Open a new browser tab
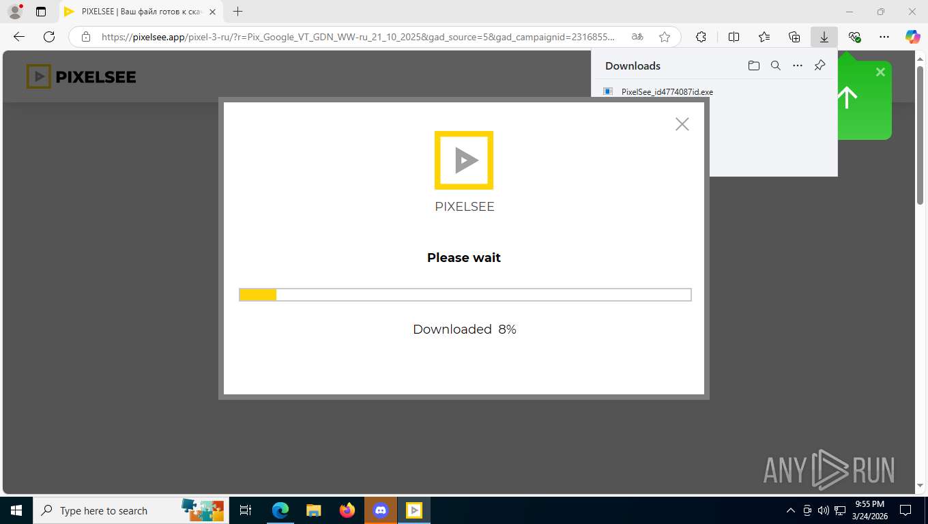Image resolution: width=928 pixels, height=524 pixels. pos(237,12)
